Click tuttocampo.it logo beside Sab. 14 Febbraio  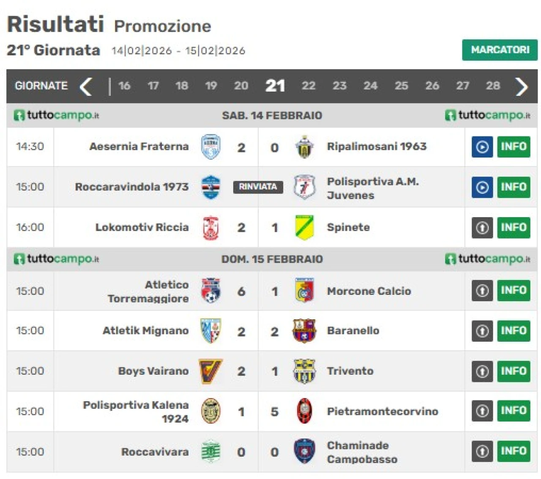coord(57,115)
